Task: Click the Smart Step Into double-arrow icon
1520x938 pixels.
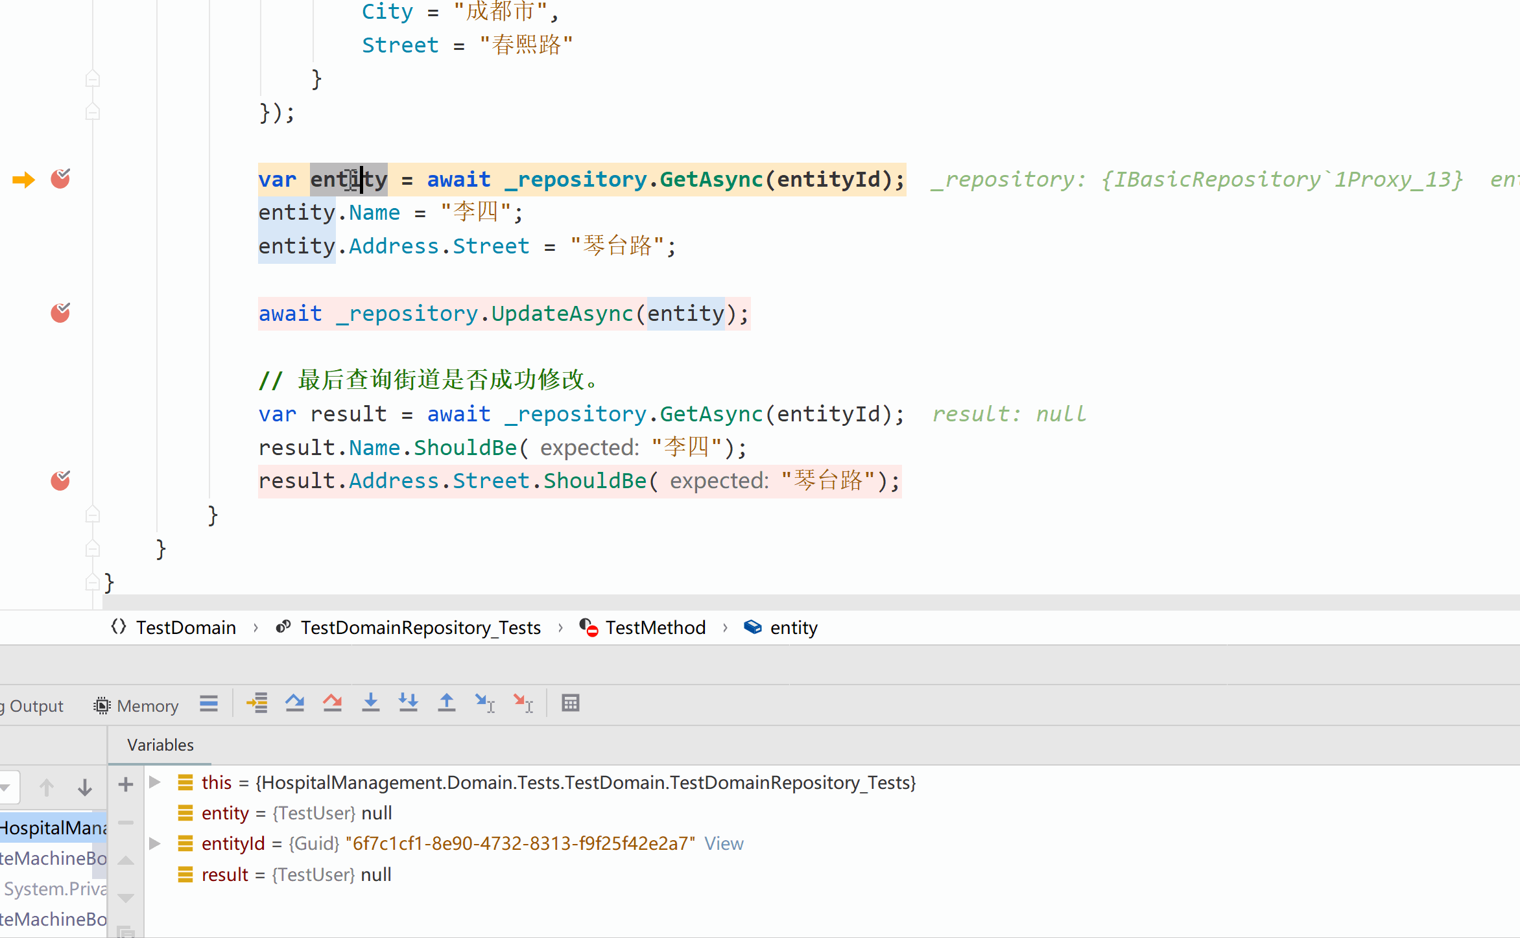Action: tap(408, 703)
